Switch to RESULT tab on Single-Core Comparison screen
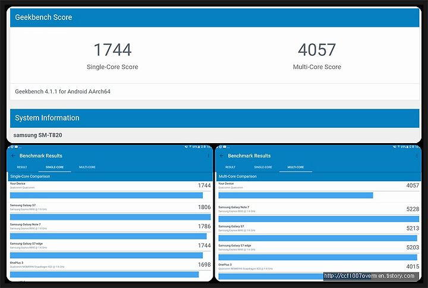This screenshot has height=288, width=428. (x=22, y=167)
